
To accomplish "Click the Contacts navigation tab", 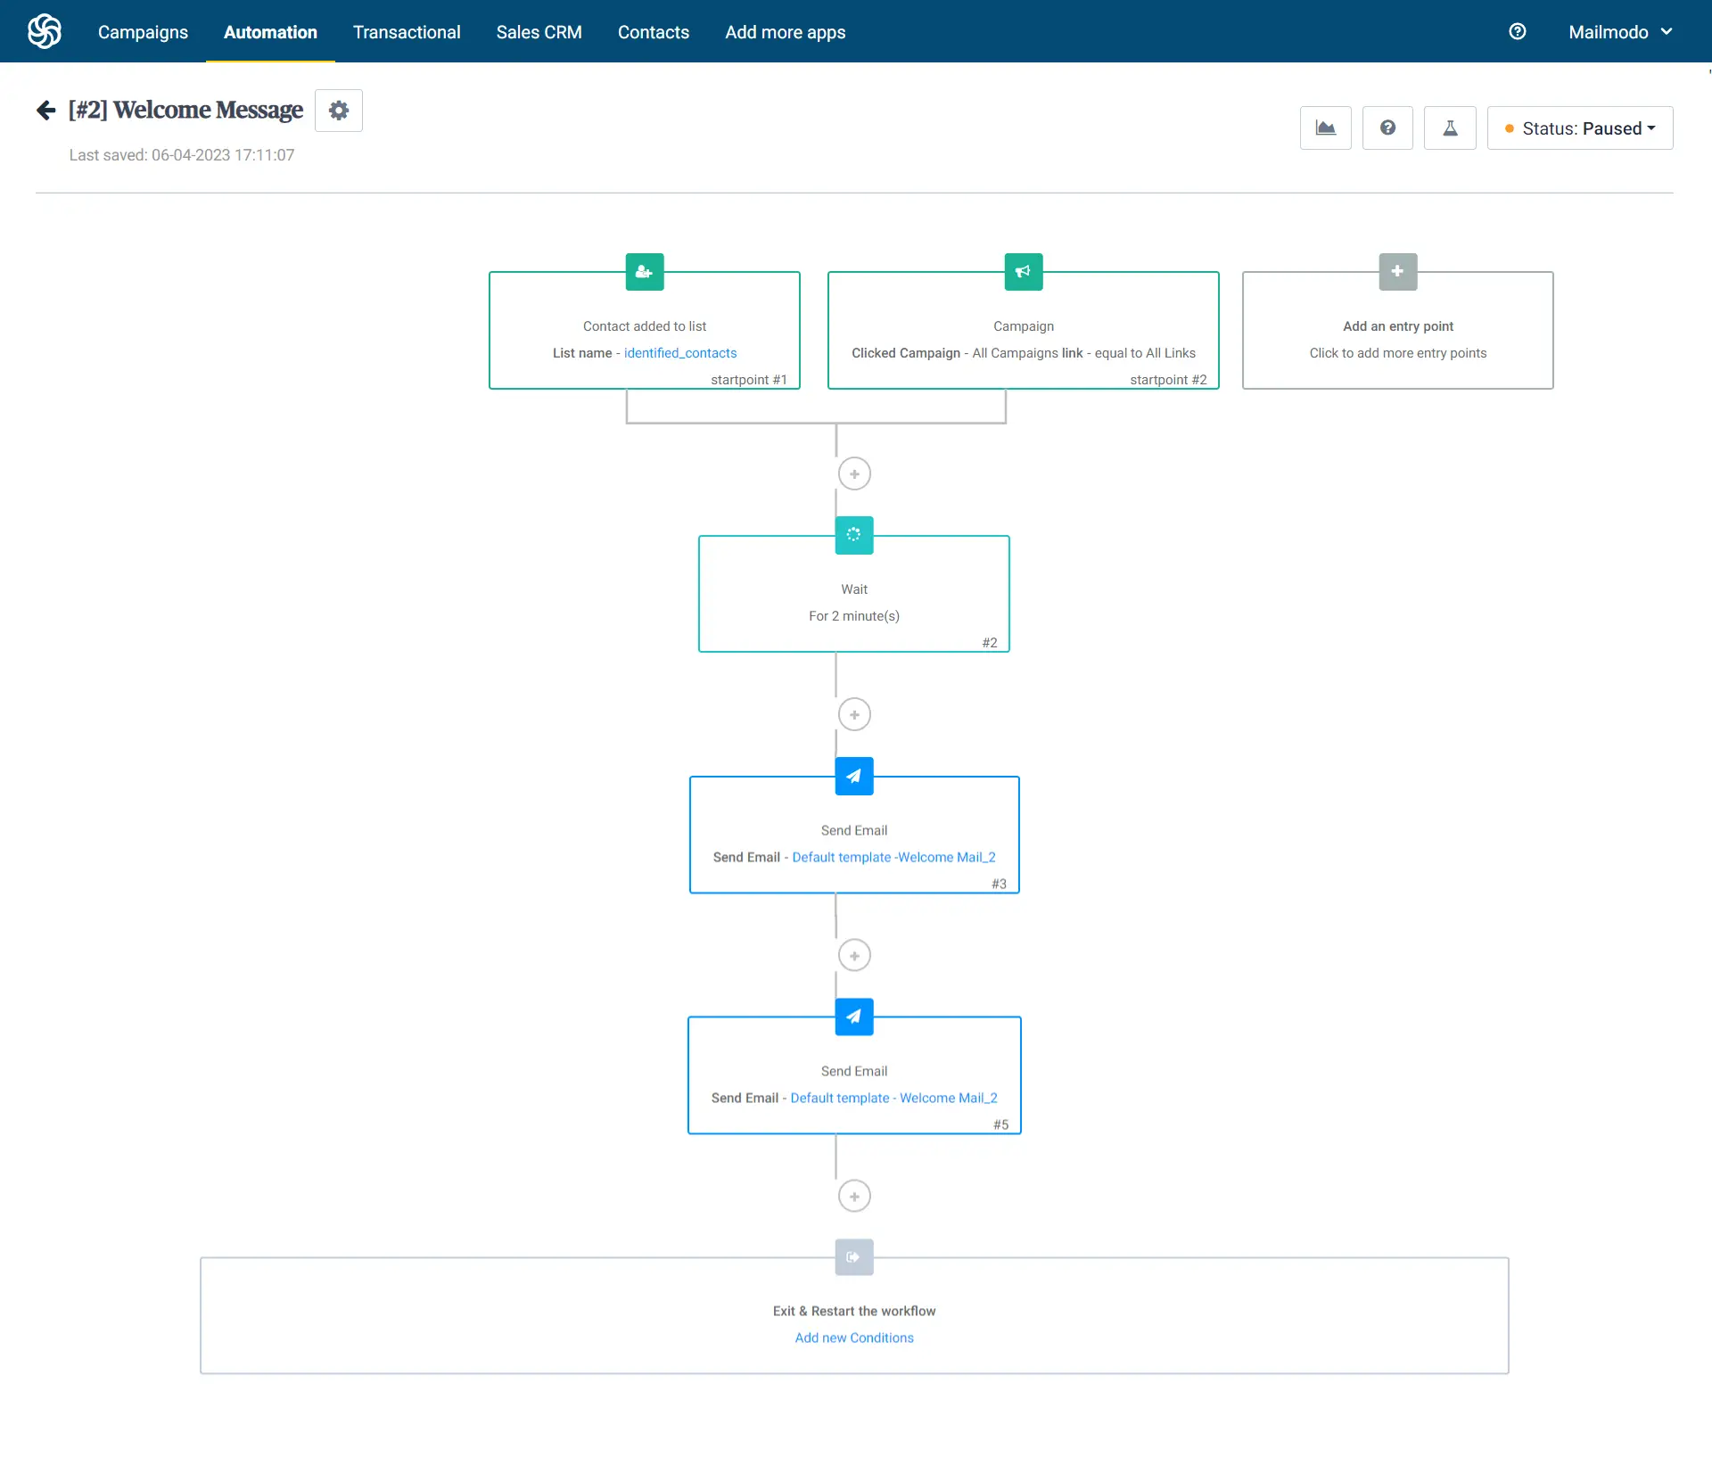I will click(653, 30).
